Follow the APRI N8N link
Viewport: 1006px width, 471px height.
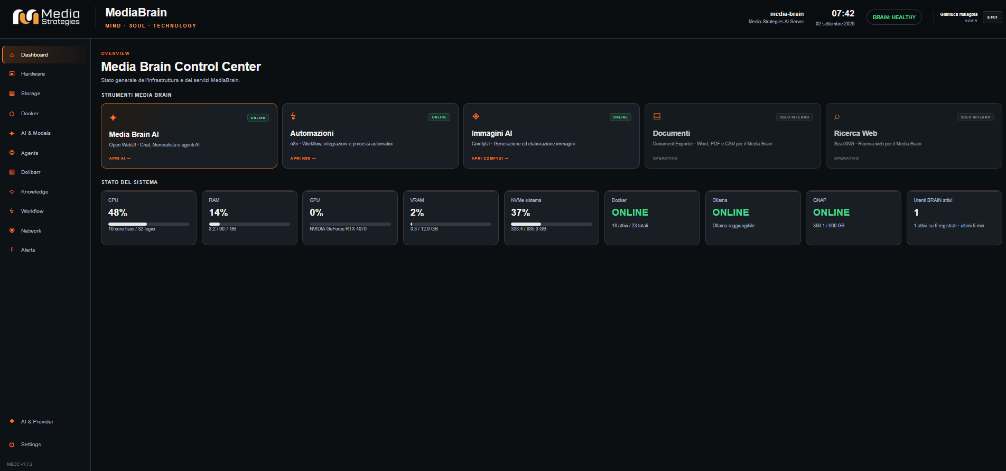pyautogui.click(x=303, y=159)
